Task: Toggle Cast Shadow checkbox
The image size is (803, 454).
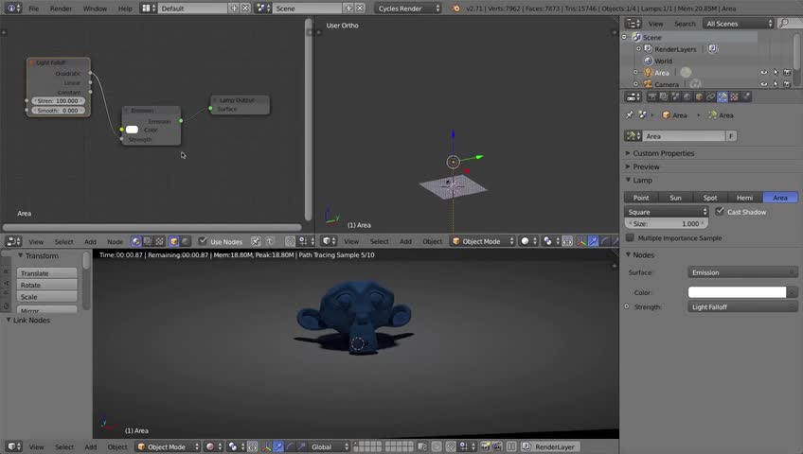Action: [720, 211]
